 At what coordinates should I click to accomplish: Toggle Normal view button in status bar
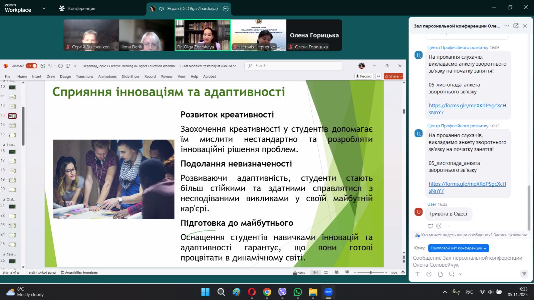pyautogui.click(x=315, y=272)
